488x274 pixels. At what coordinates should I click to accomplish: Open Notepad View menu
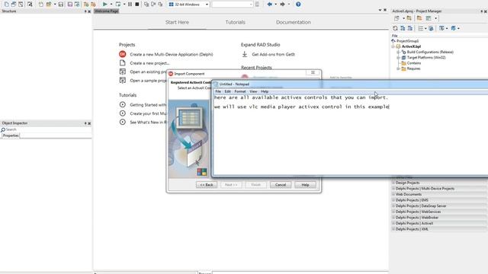click(253, 91)
